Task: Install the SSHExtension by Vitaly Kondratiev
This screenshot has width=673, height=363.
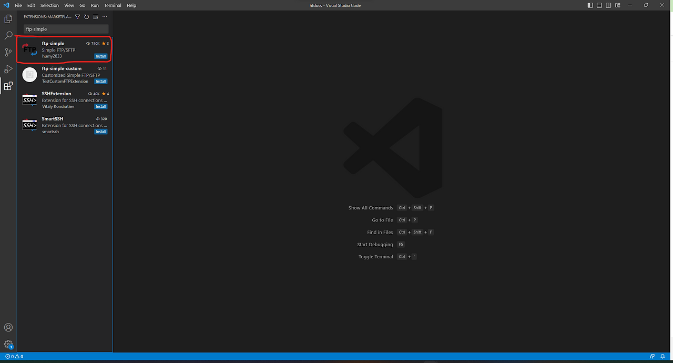Action: (100, 106)
